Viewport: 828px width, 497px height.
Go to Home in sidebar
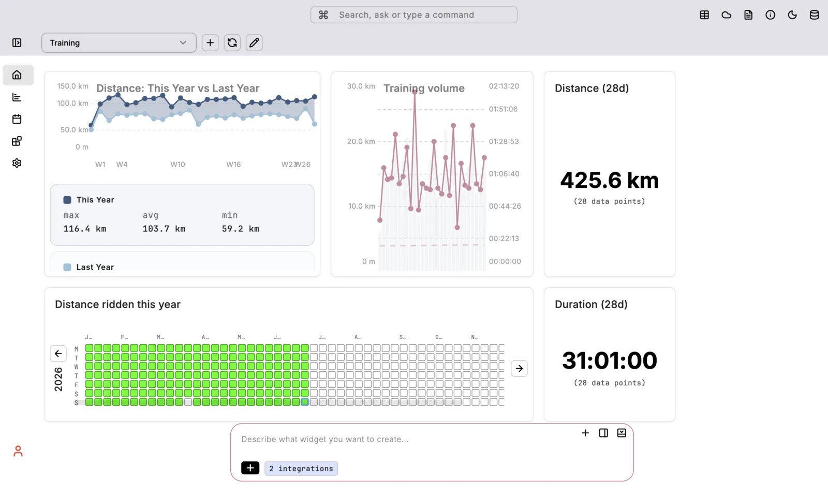click(18, 75)
